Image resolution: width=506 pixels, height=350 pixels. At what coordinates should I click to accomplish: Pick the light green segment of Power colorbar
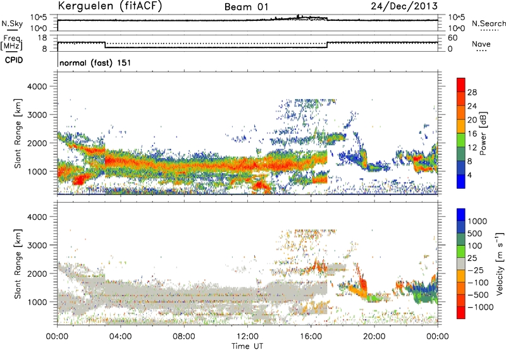coord(461,140)
